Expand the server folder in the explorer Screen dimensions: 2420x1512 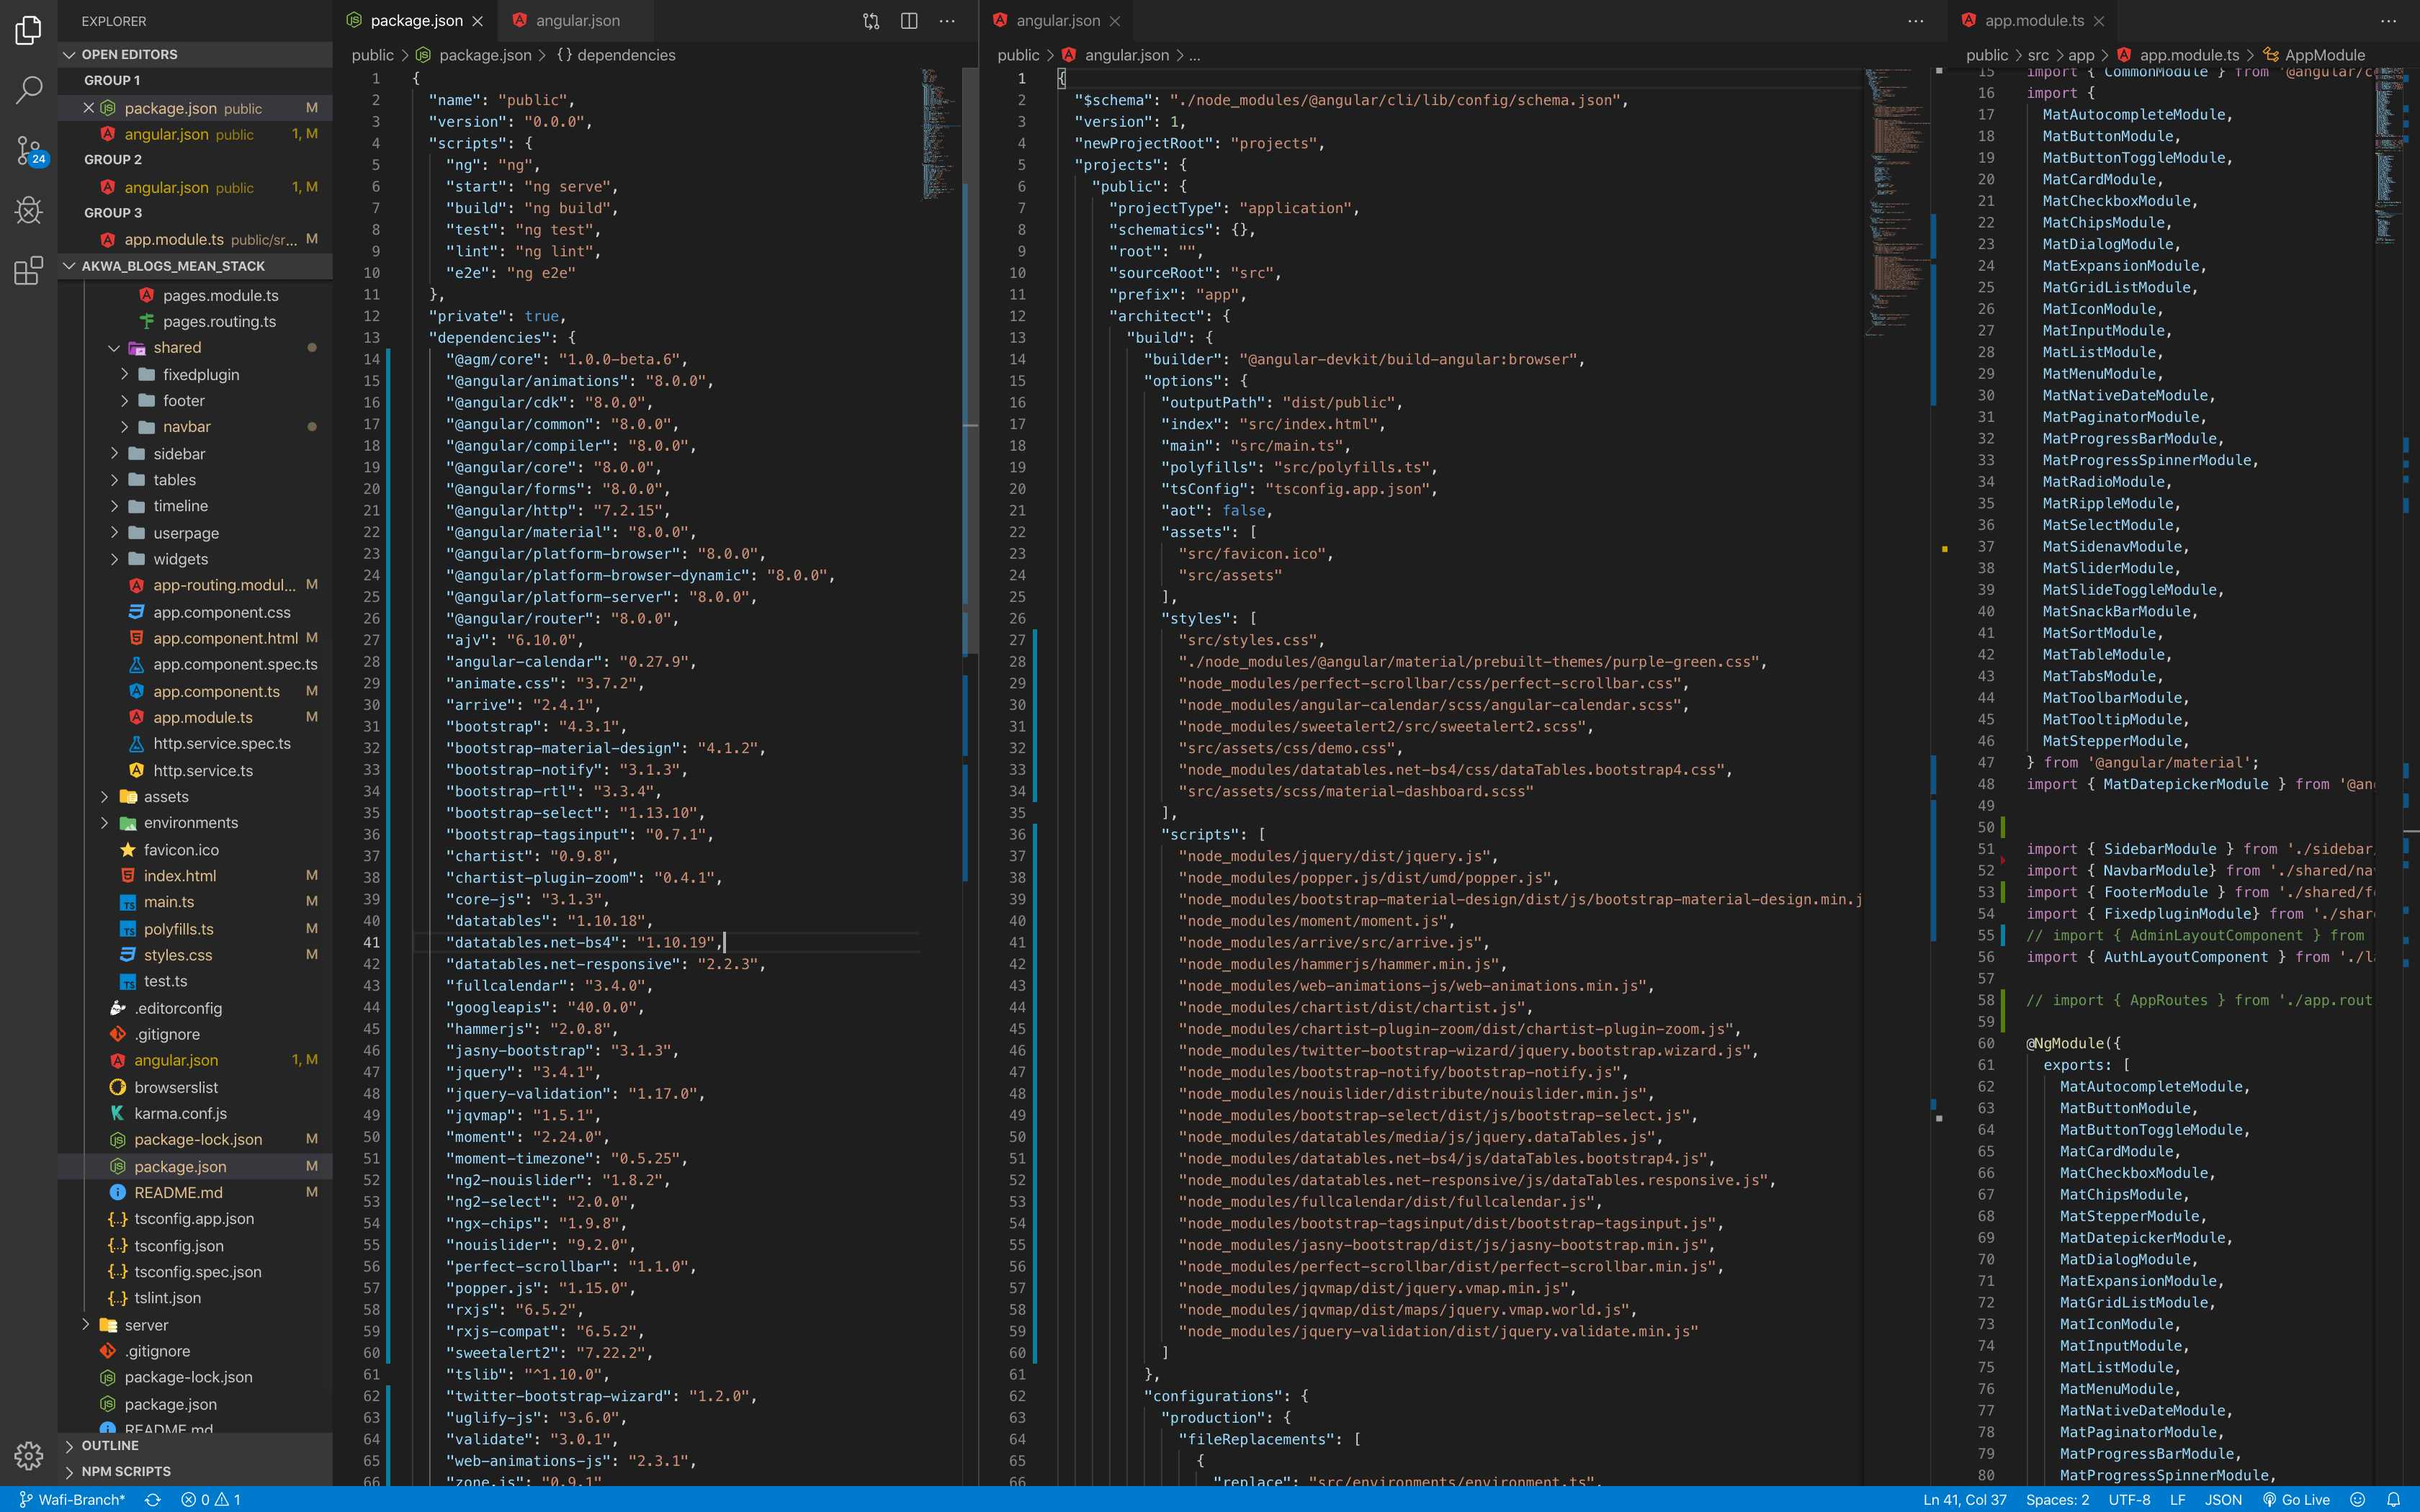point(146,1324)
